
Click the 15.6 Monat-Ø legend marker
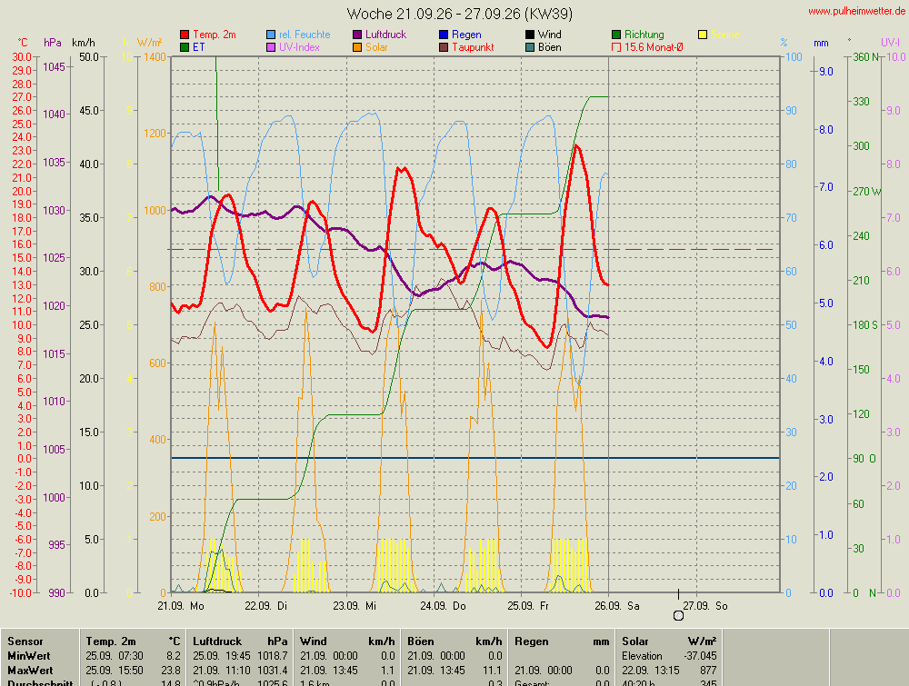pyautogui.click(x=616, y=47)
